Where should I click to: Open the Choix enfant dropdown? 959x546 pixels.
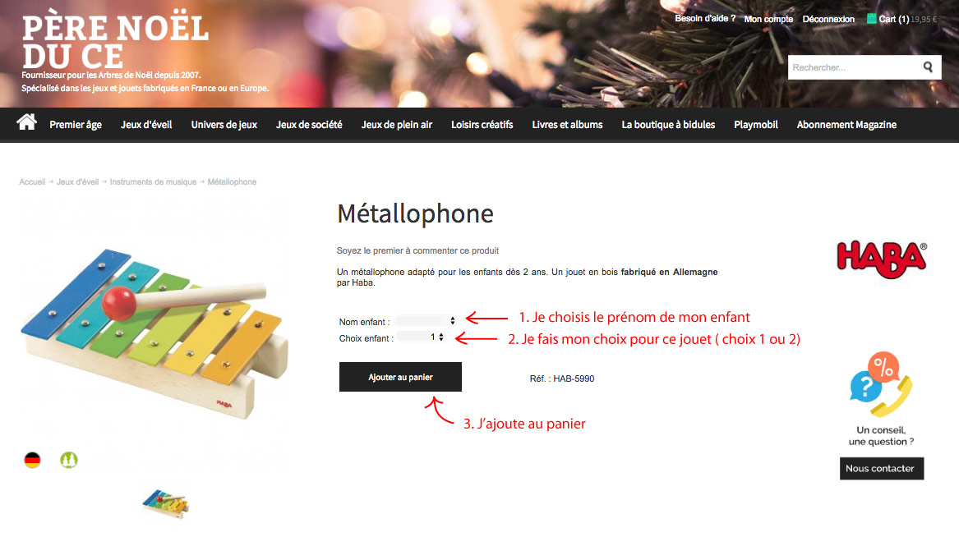coord(420,337)
